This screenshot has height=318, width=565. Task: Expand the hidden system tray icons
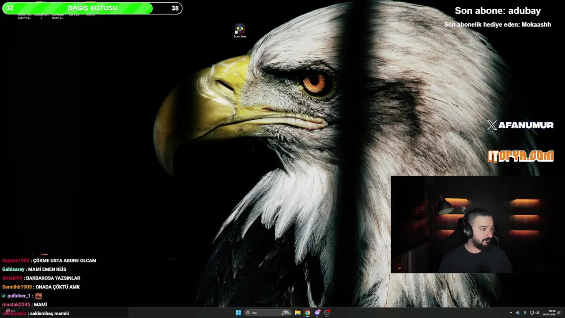tap(511, 313)
